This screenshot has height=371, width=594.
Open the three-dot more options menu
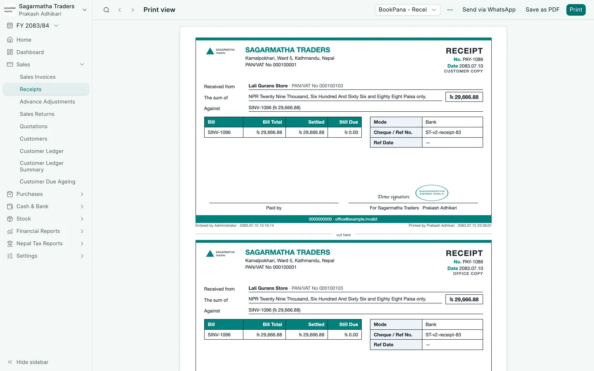point(450,10)
